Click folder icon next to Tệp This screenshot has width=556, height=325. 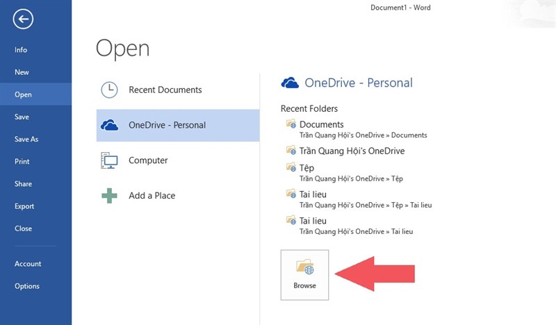(291, 167)
